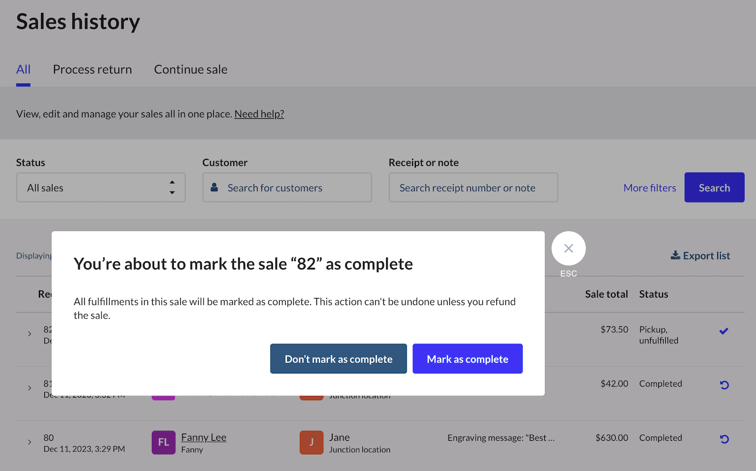The width and height of the screenshot is (756, 471).
Task: Click the return arrow icon for the $630.00 sale
Action: pos(724,439)
